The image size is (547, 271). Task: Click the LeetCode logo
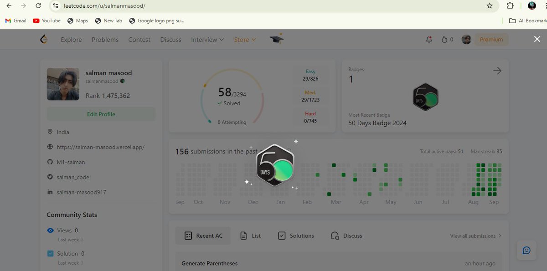coord(44,40)
